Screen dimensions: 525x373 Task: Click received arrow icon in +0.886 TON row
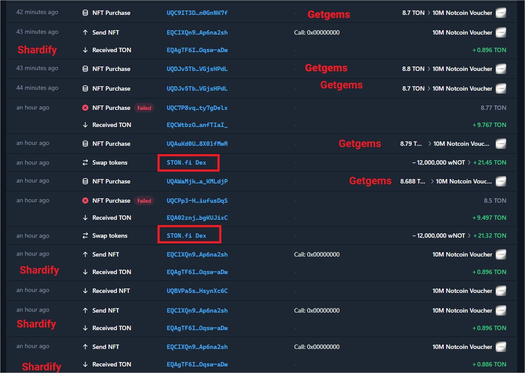85,364
